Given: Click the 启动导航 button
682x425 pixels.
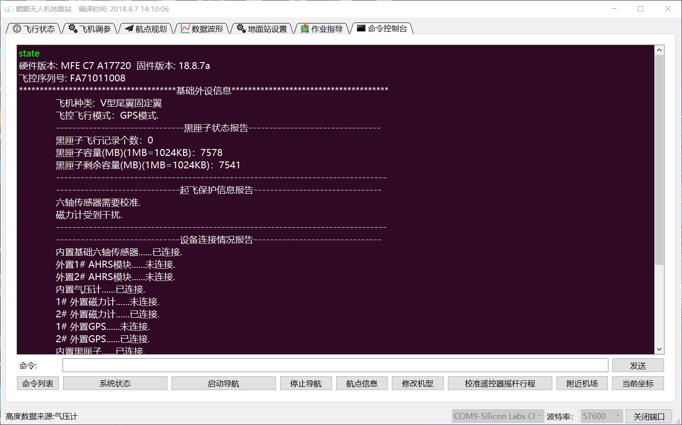Looking at the screenshot, I should point(224,383).
